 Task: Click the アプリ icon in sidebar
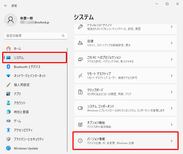[x=8, y=94]
